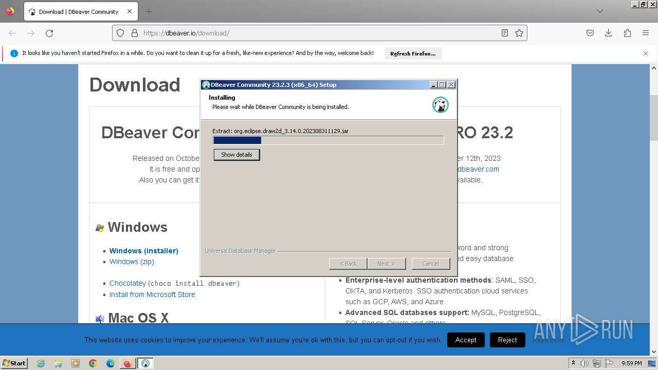Click the Cancel button in installer

(x=431, y=264)
